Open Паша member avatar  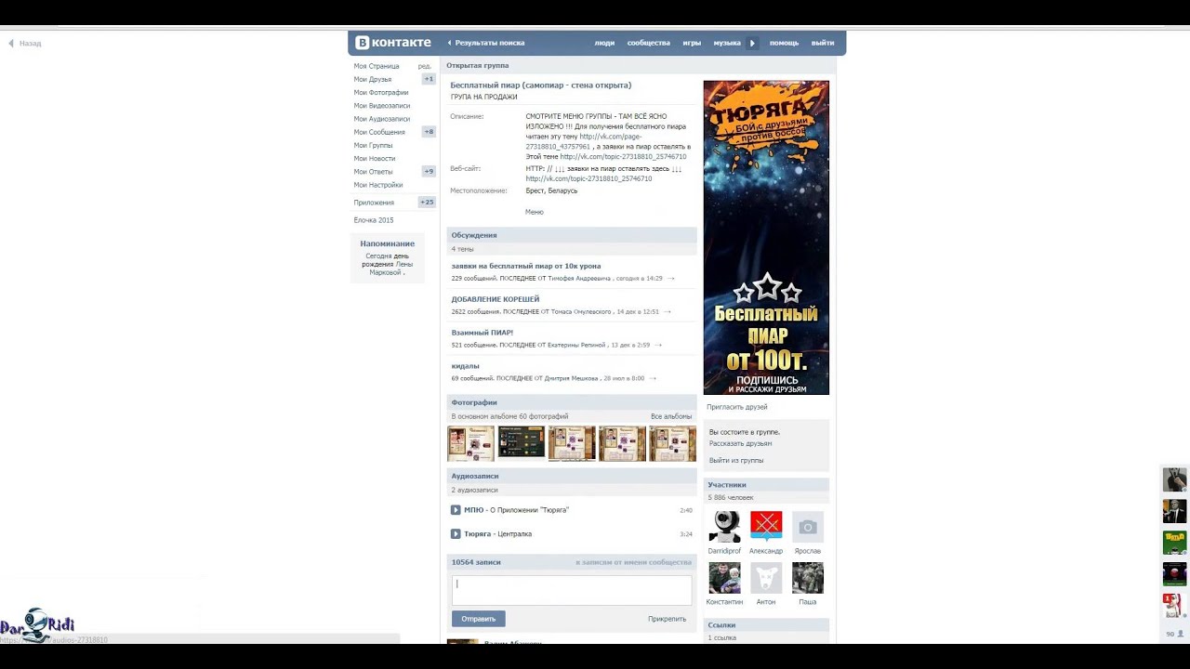pyautogui.click(x=808, y=578)
